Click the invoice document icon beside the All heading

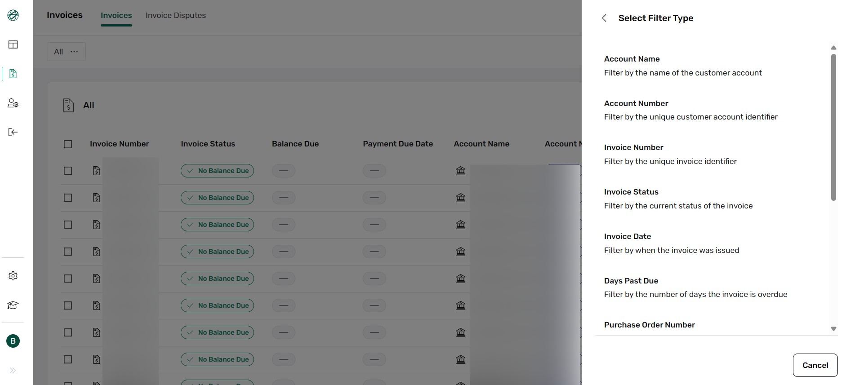[68, 105]
